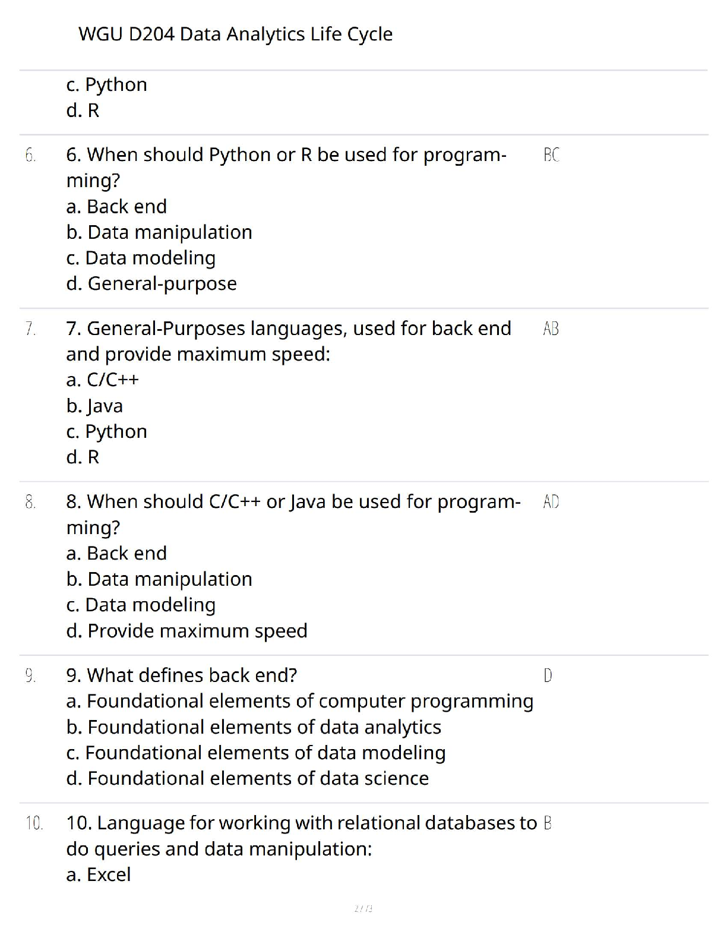Click answer key AD for question 8
727x941 pixels.
[551, 502]
